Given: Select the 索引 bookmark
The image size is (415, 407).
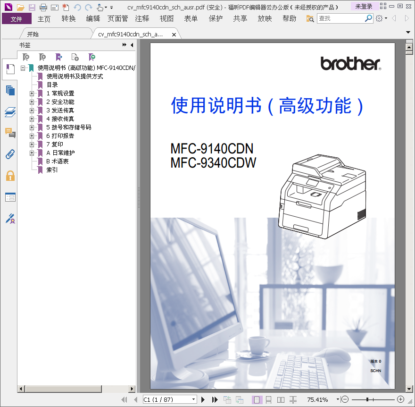Looking at the screenshot, I should pyautogui.click(x=52, y=170).
